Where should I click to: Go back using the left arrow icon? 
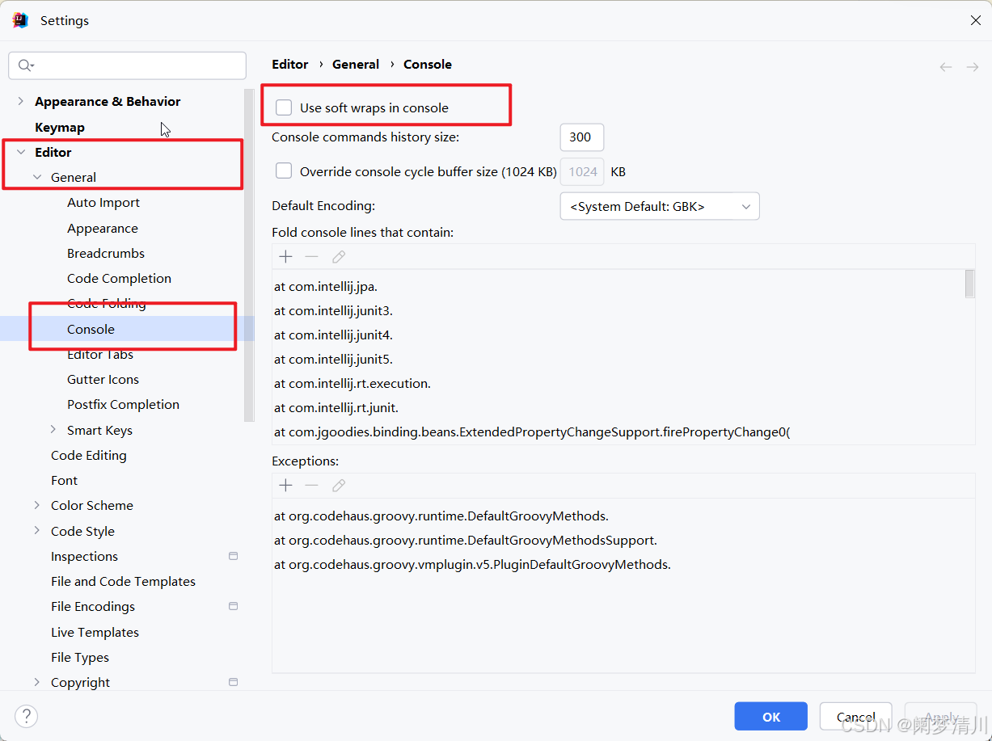click(945, 67)
